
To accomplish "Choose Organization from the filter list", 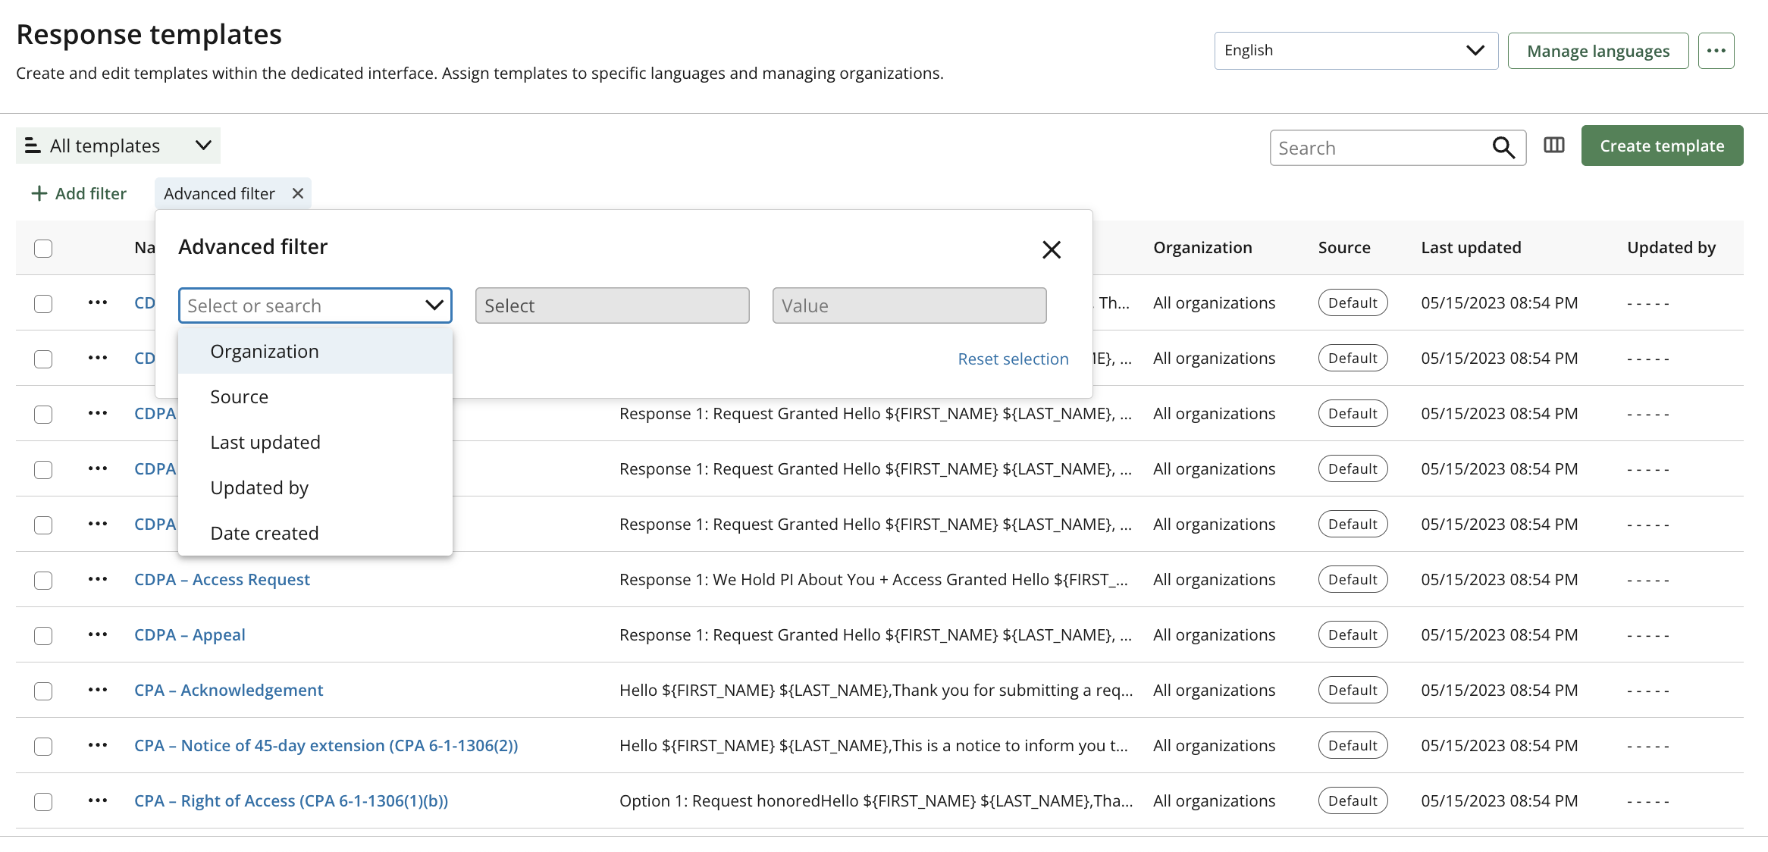I will 265,352.
